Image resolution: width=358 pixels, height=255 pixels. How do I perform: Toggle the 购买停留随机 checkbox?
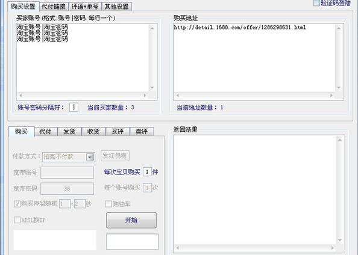pos(17,203)
